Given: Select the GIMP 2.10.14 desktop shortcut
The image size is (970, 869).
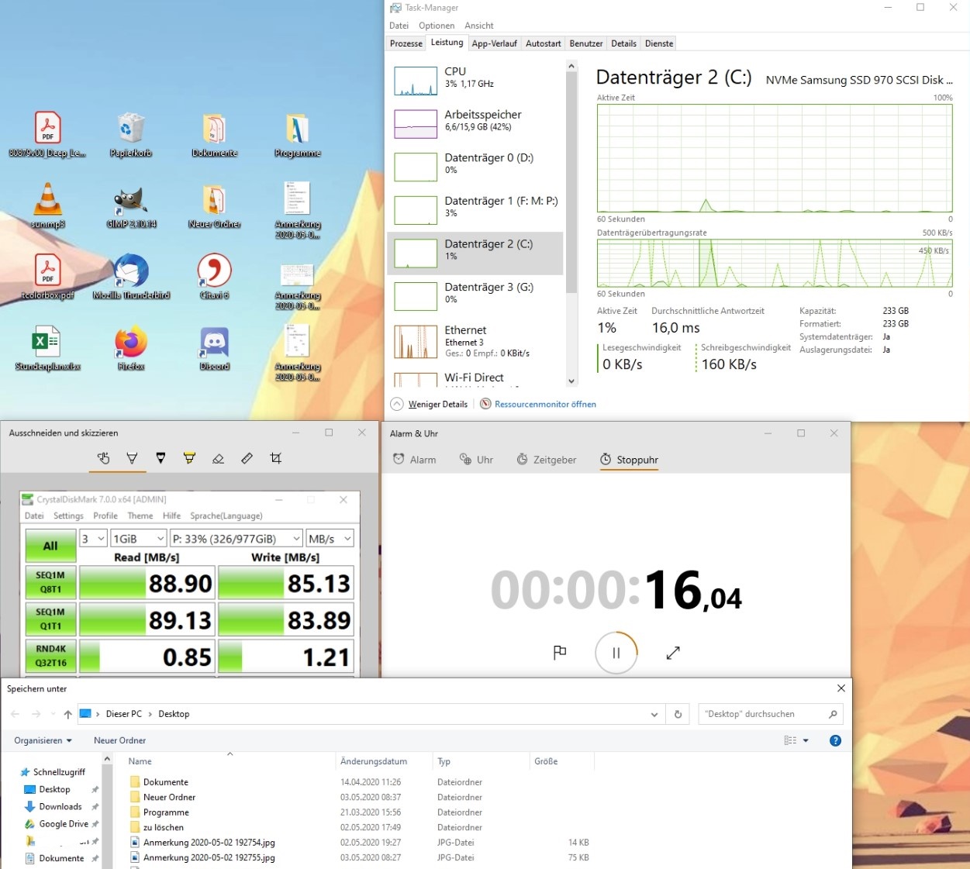Looking at the screenshot, I should pyautogui.click(x=131, y=206).
